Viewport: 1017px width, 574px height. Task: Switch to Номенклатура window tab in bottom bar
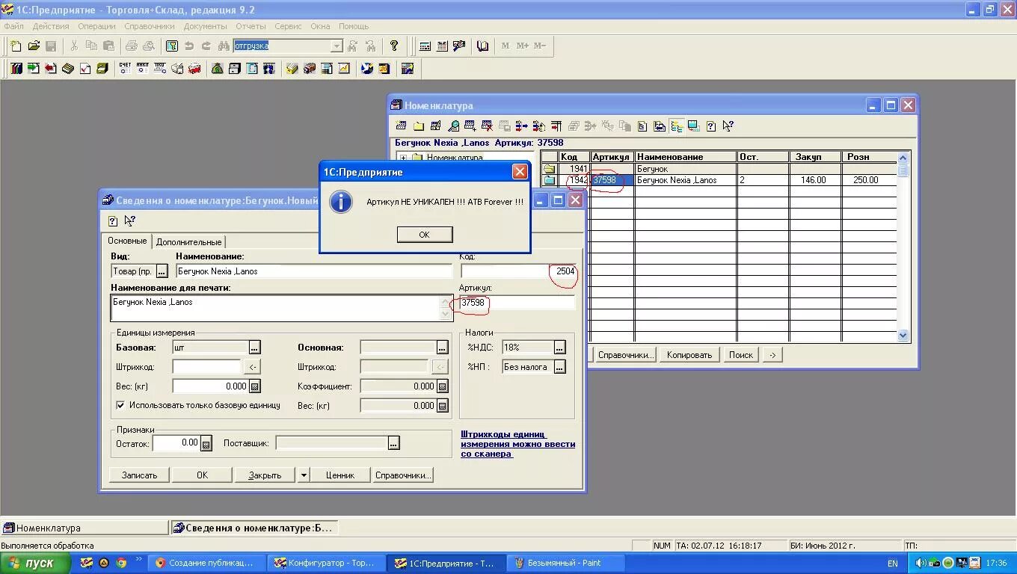click(x=85, y=528)
